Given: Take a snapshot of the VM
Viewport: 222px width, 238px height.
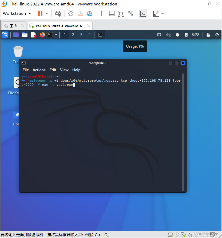Looking at the screenshot, I should [x=70, y=14].
